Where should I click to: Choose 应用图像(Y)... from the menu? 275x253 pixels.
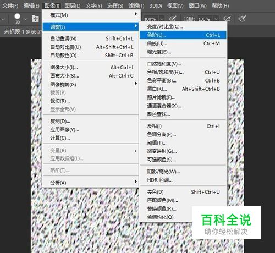[x=90, y=130]
